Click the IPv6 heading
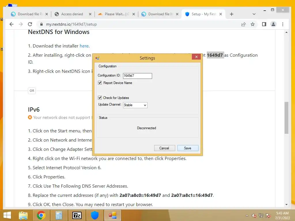Viewport: 295px width, 221px height. 34,110
